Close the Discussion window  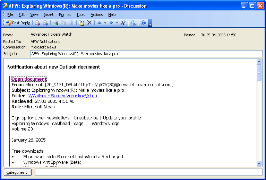(x=260, y=6)
